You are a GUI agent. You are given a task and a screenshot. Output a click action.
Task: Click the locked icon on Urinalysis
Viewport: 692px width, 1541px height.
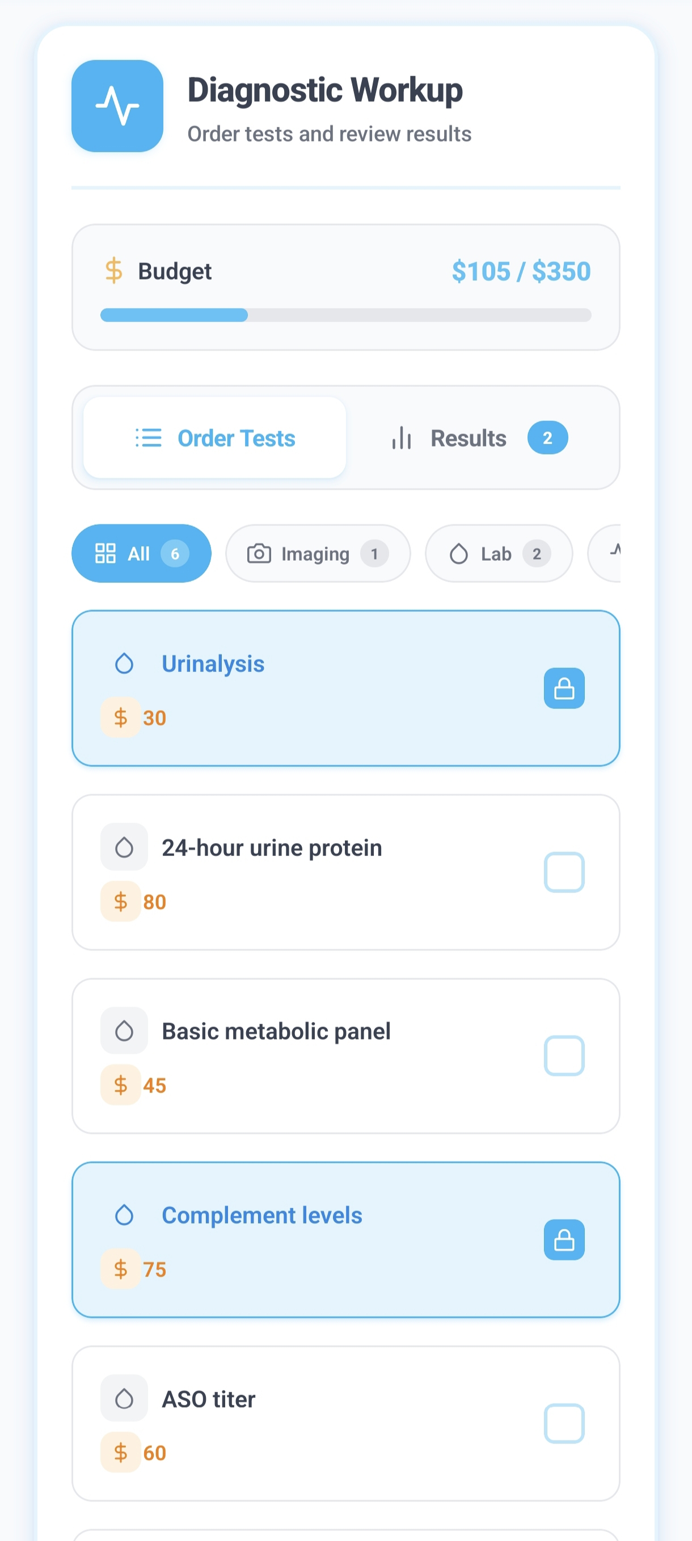(563, 688)
